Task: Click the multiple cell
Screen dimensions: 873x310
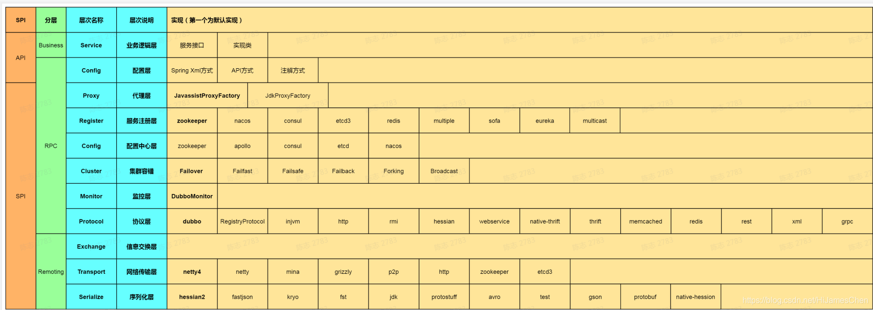Action: pos(444,121)
